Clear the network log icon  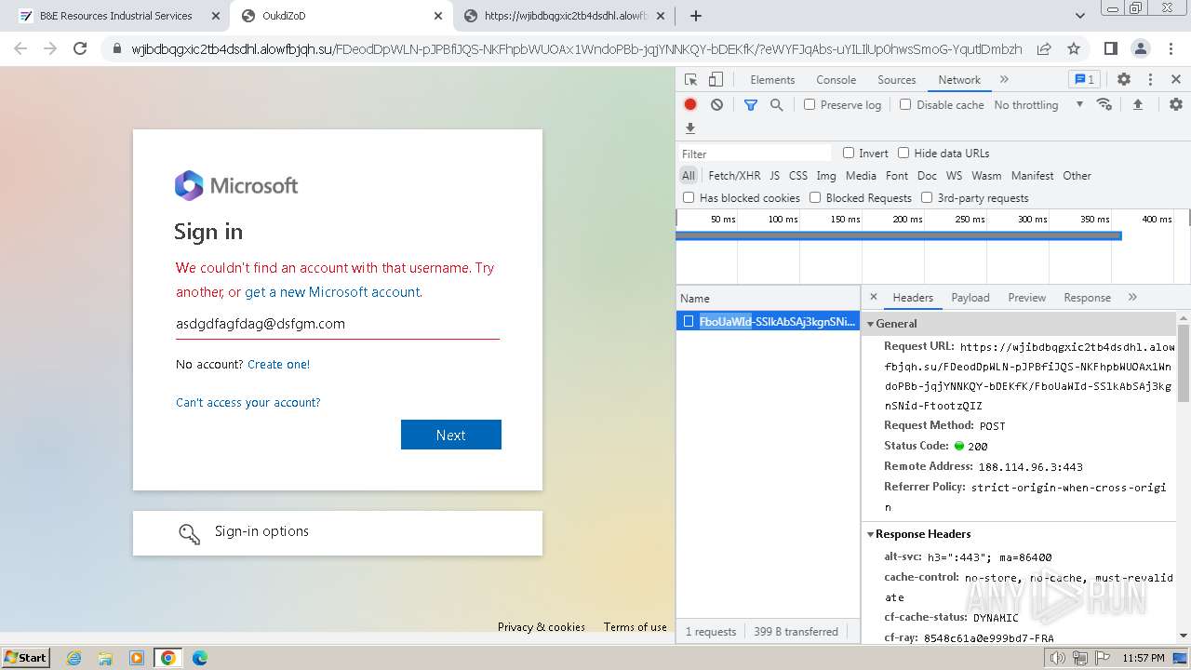(716, 105)
